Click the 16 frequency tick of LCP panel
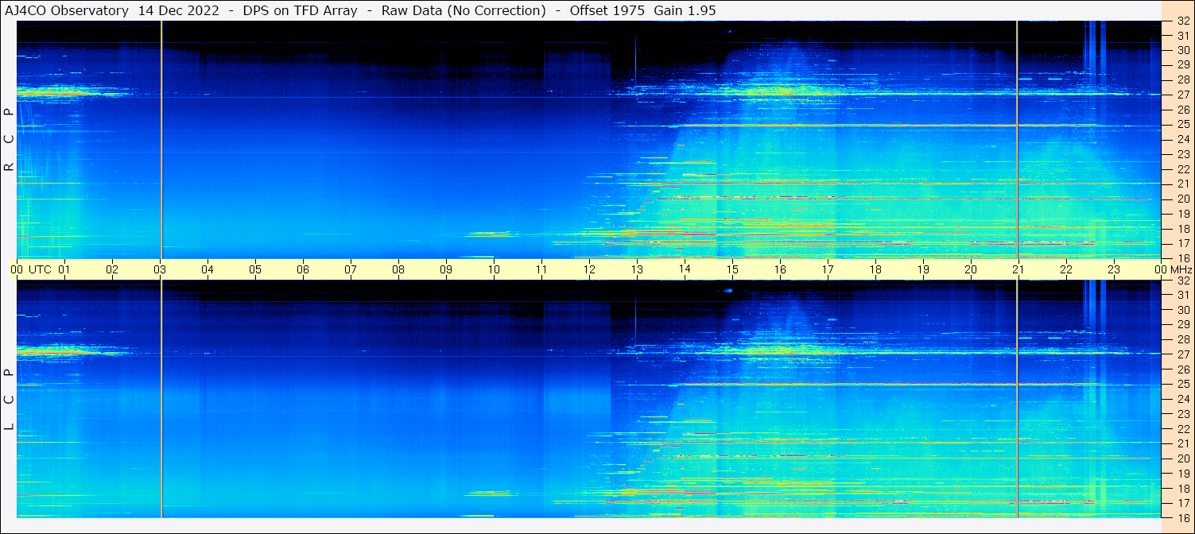The width and height of the screenshot is (1195, 534). 1182,517
